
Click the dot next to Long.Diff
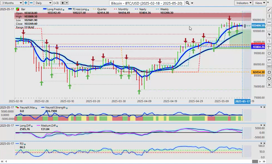coord(32,126)
